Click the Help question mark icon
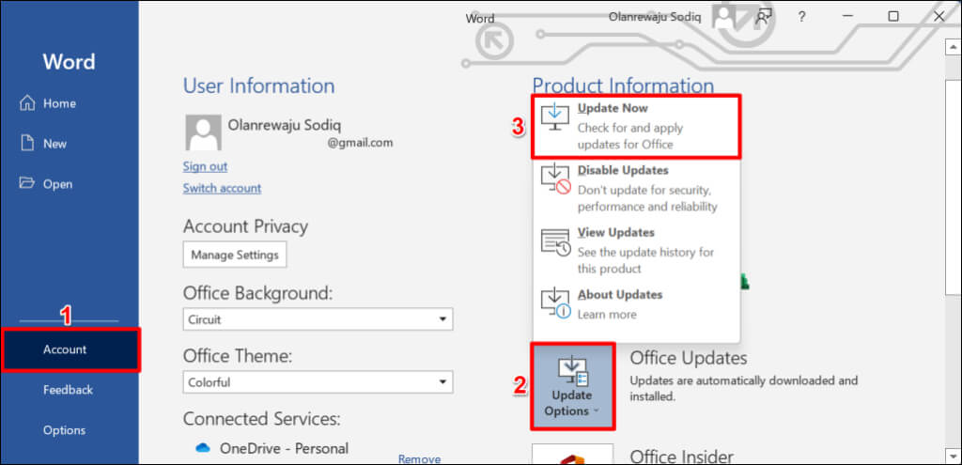Screen dimensions: 962x465 (801, 17)
